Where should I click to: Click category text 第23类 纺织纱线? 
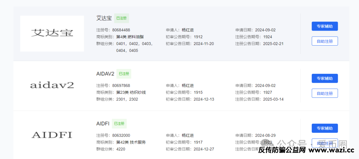131,92
